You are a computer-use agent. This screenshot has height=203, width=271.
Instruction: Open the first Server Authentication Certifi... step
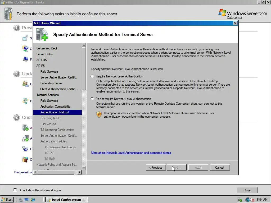point(59,77)
